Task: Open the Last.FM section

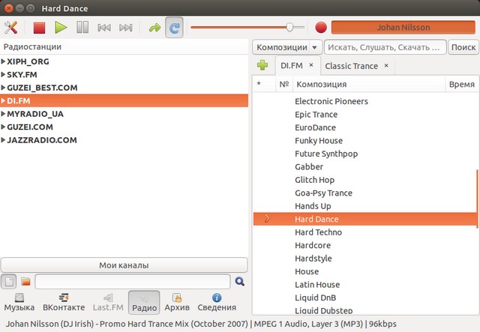Action: pyautogui.click(x=108, y=302)
